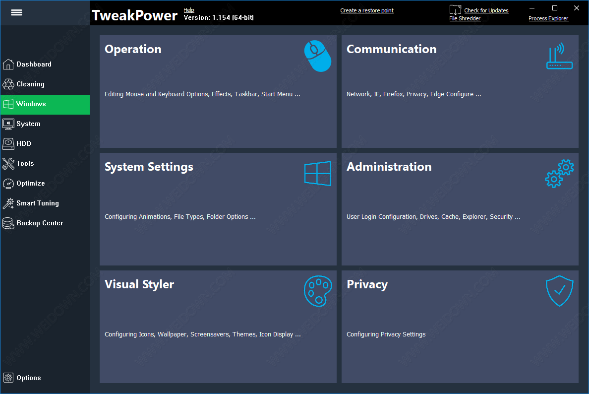
Task: Click the Backup Center database icon
Action: [8, 223]
